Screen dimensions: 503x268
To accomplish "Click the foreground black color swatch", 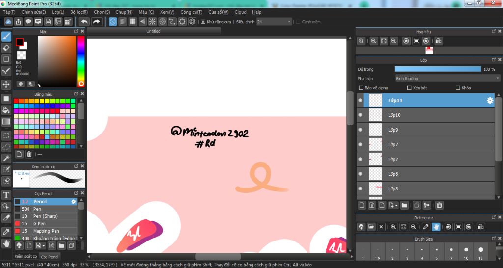I will (19, 42).
